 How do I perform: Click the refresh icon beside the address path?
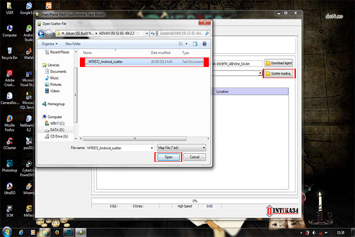(153, 34)
